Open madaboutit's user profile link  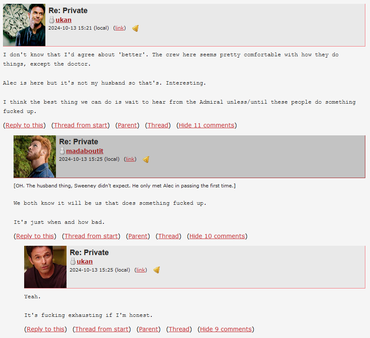pyautogui.click(x=85, y=151)
